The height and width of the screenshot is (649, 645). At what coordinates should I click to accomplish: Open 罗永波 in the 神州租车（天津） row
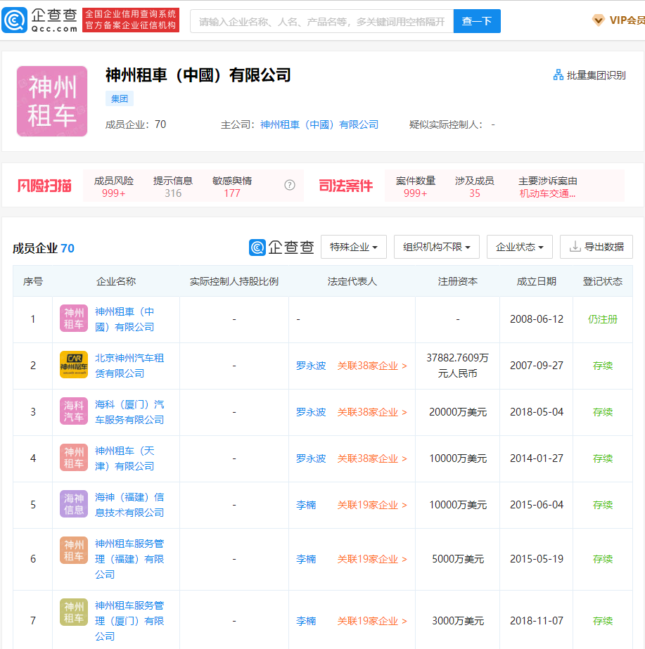tap(311, 458)
